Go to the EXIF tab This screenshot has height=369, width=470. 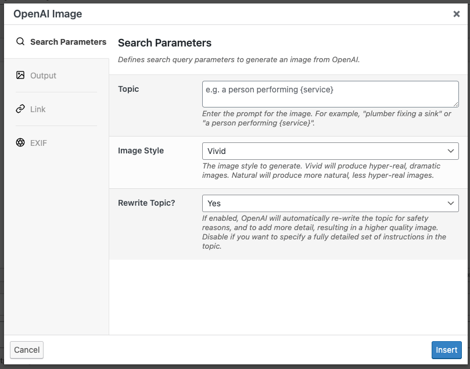click(56, 143)
